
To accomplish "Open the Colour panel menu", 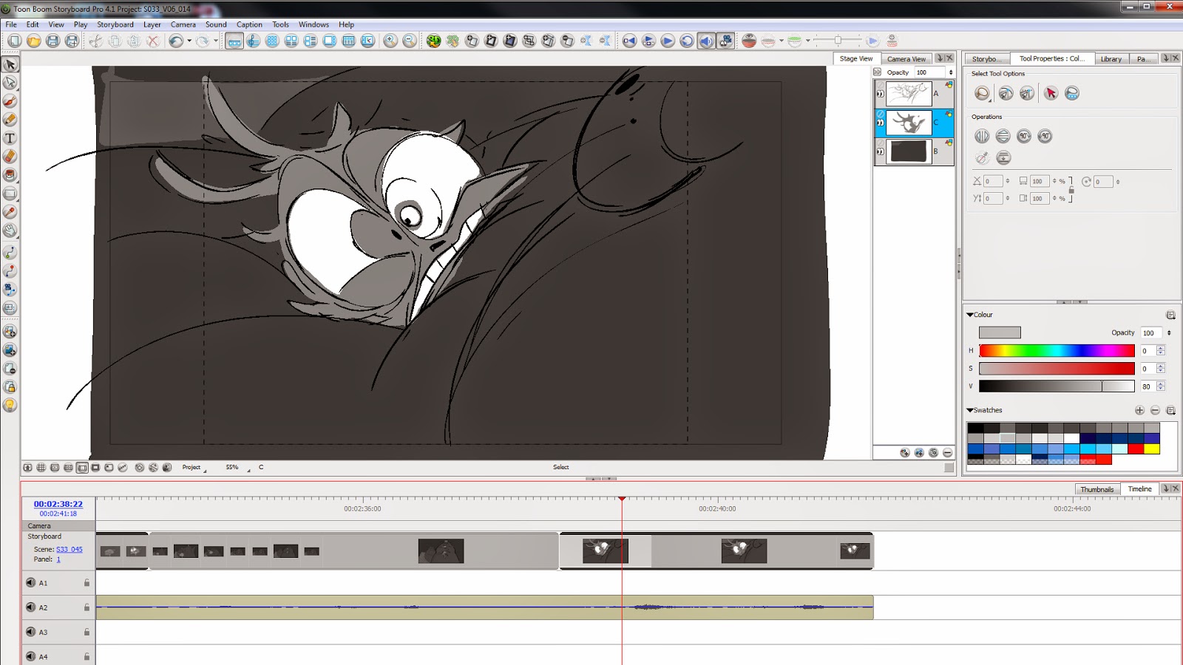I will pos(1170,315).
